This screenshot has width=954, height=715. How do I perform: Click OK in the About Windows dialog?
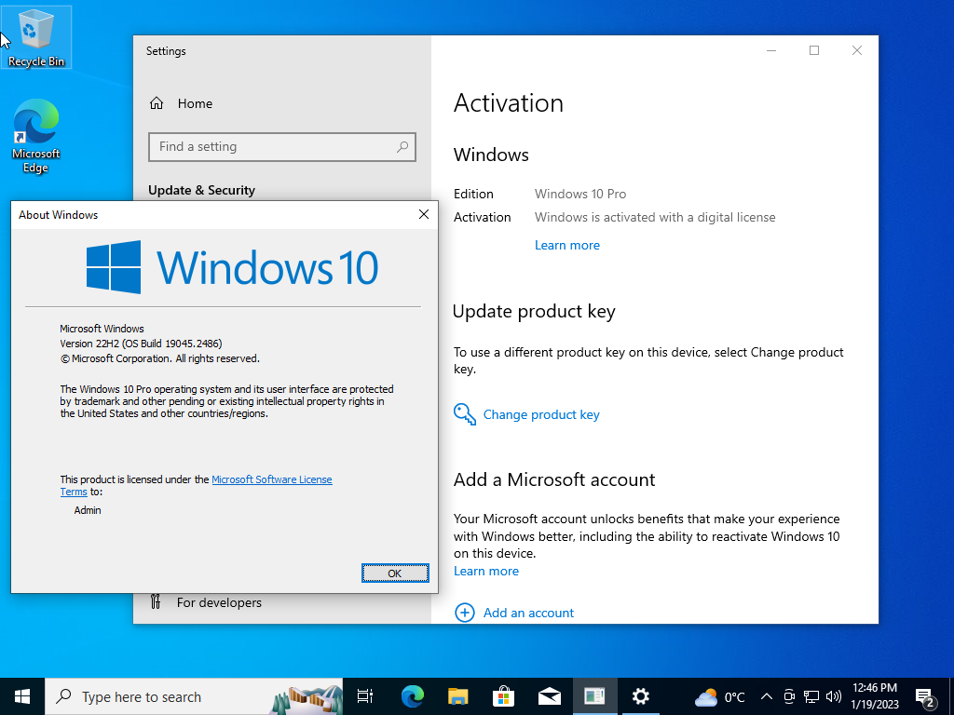tap(395, 573)
